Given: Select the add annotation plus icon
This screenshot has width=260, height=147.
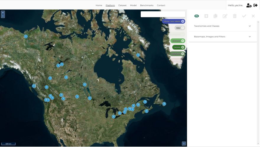Looking at the screenshot, I should tap(206, 16).
